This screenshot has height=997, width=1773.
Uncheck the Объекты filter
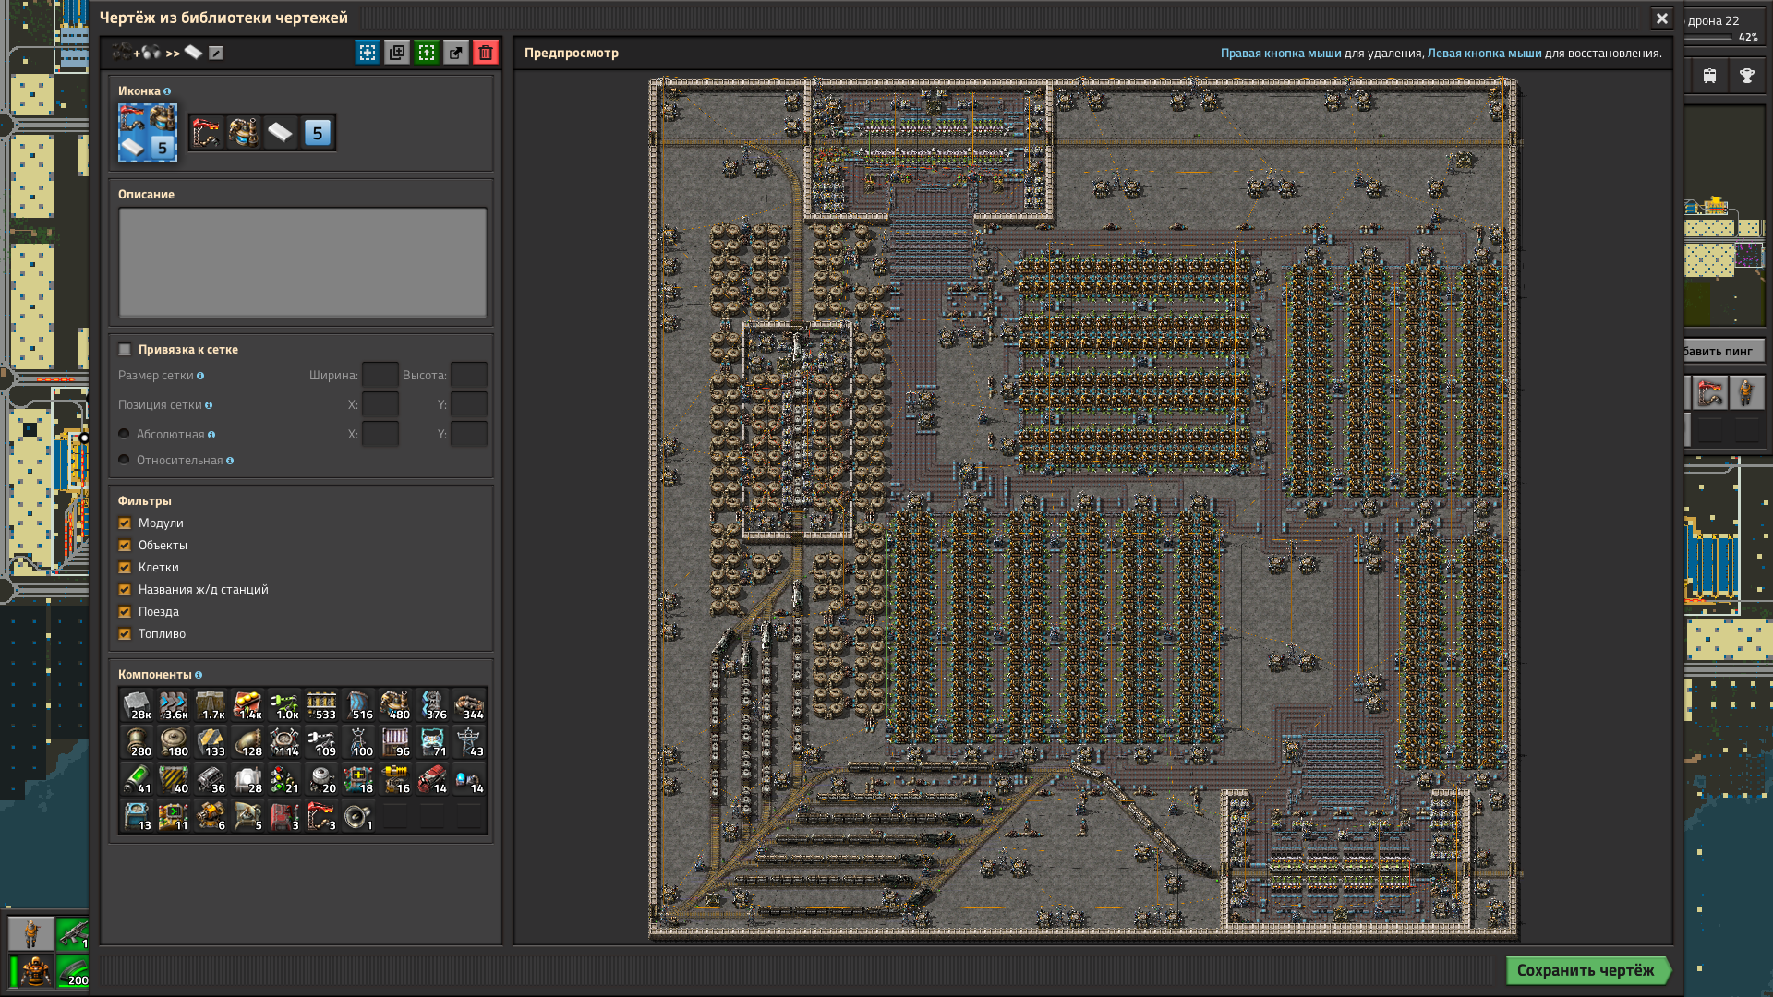click(x=125, y=546)
